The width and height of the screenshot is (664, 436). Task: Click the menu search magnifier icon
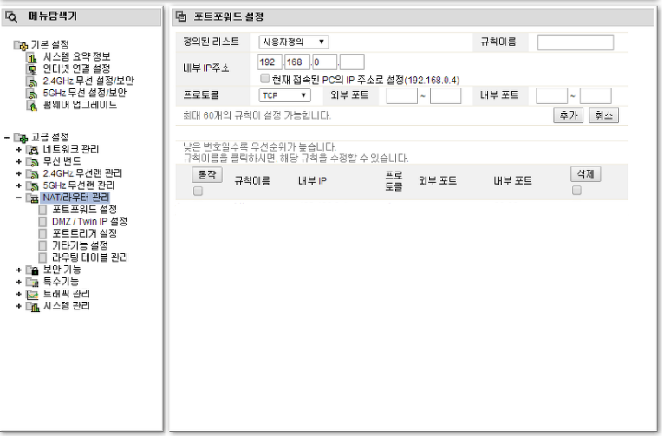point(11,16)
